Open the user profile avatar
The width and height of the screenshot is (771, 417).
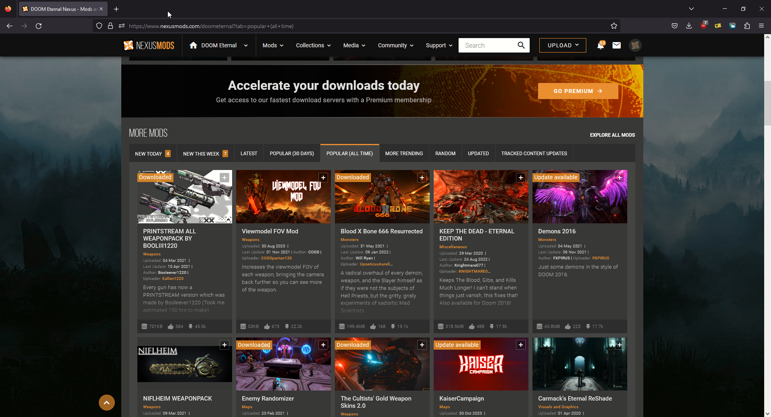point(635,45)
